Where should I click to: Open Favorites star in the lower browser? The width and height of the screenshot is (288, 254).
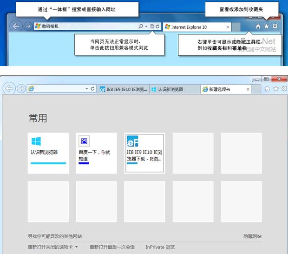pos(275,88)
